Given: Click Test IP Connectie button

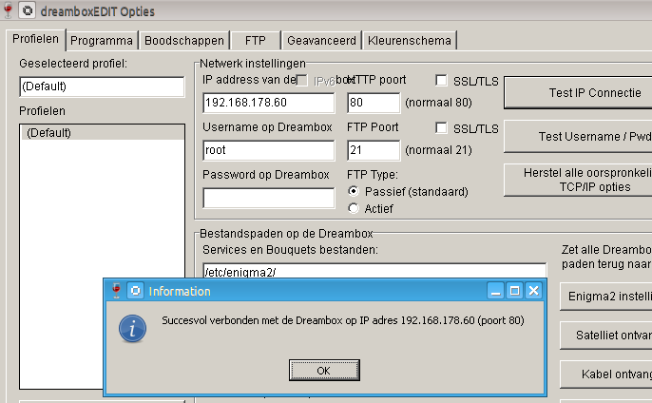Looking at the screenshot, I should 578,93.
